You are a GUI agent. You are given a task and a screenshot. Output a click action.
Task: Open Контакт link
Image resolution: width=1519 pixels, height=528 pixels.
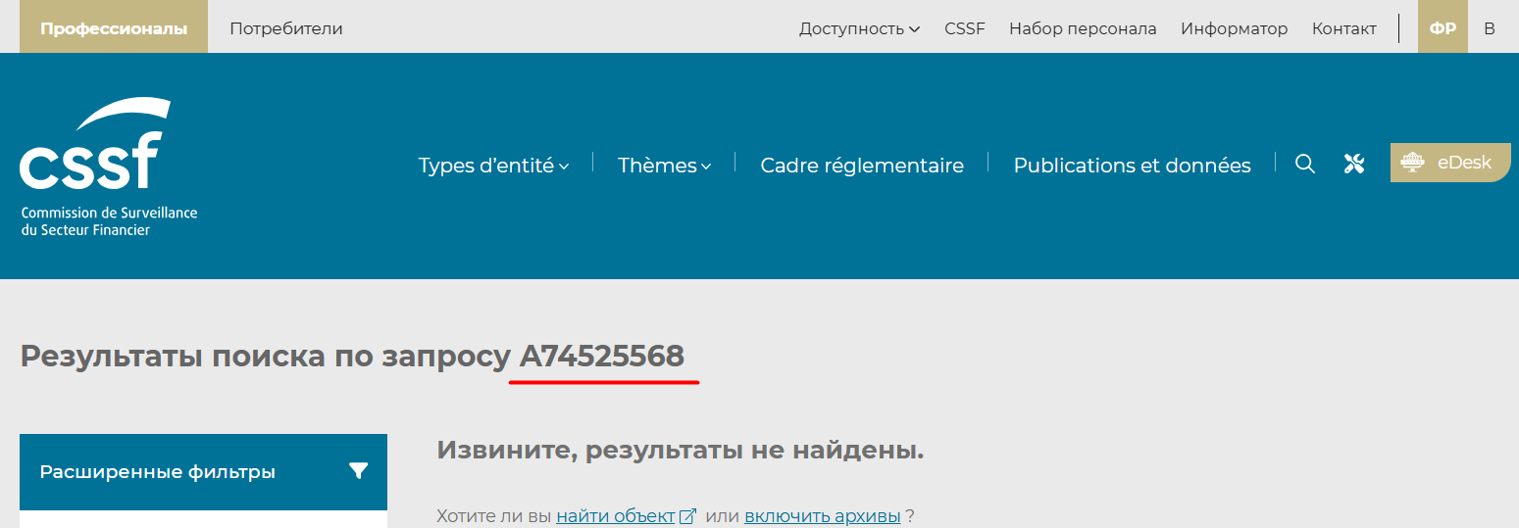(1344, 28)
